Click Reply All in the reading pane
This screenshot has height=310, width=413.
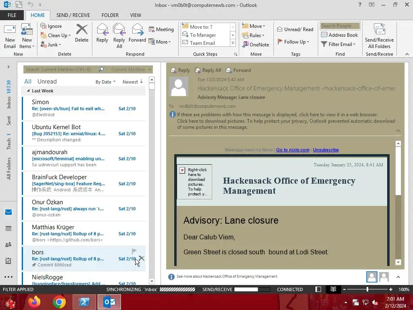[x=208, y=70]
